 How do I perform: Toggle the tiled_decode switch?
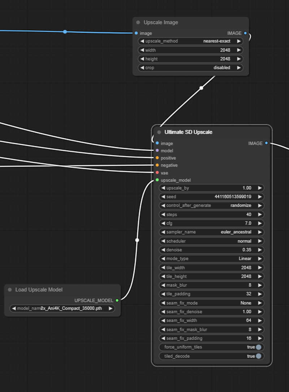coord(259,356)
